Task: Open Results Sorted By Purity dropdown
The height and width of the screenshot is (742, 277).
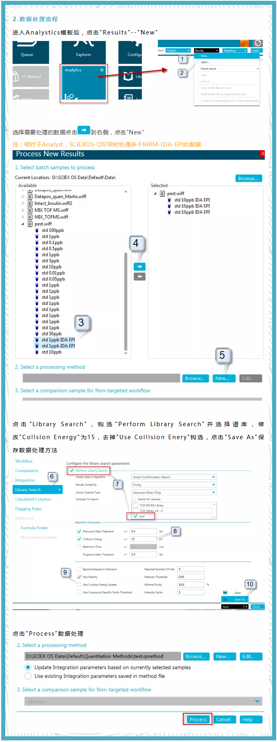Action: point(174,485)
